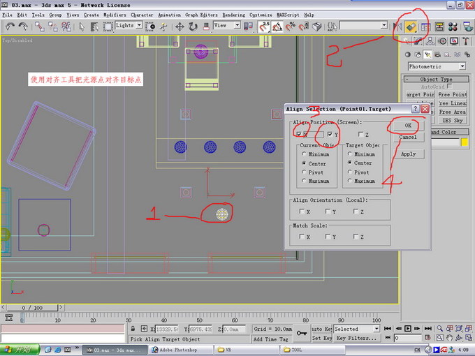Screen dimensions: 475x356
Task: Choose Maximum radio under Target Object
Action: 351,181
